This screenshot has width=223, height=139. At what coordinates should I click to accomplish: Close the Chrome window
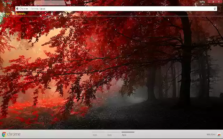(219, 2)
